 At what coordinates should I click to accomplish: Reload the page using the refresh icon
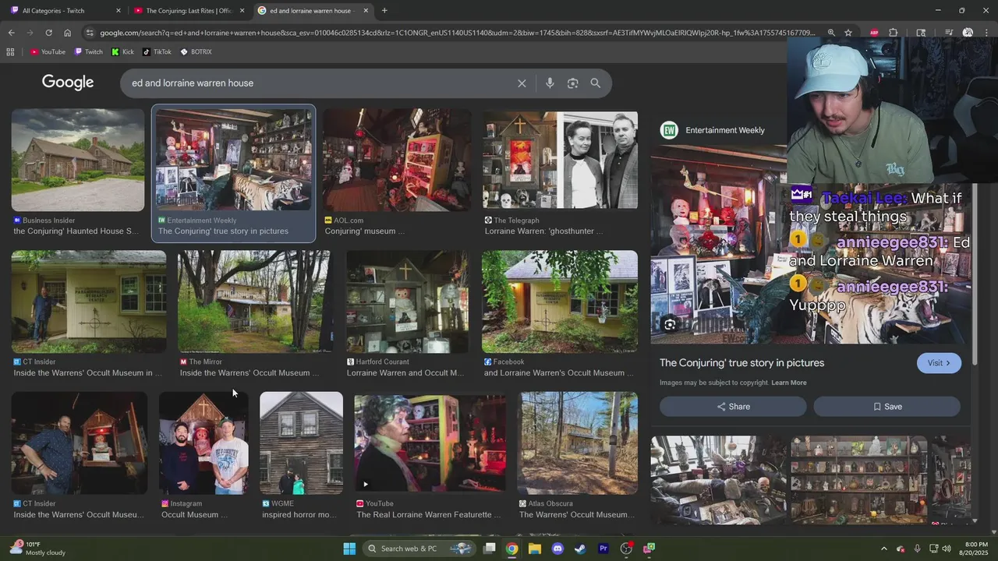48,33
